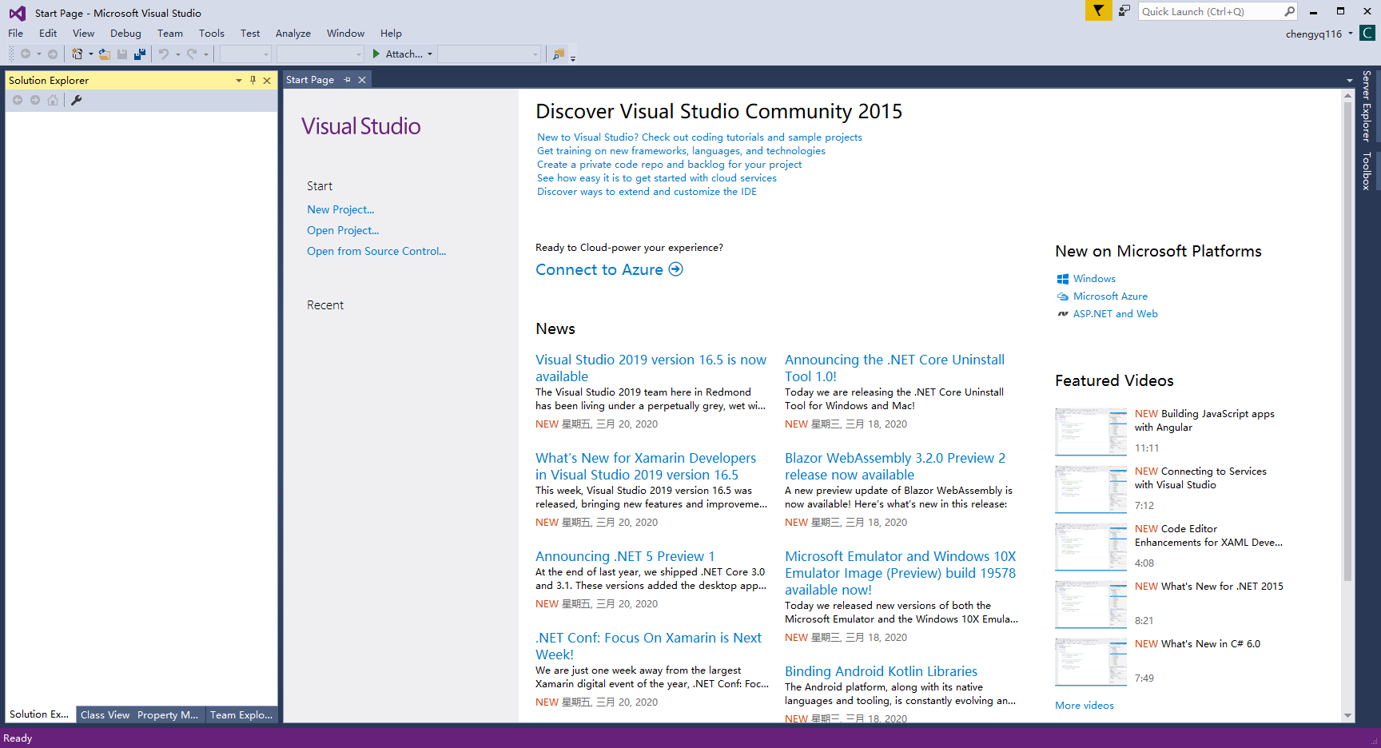Click the New Project... link

tap(340, 209)
